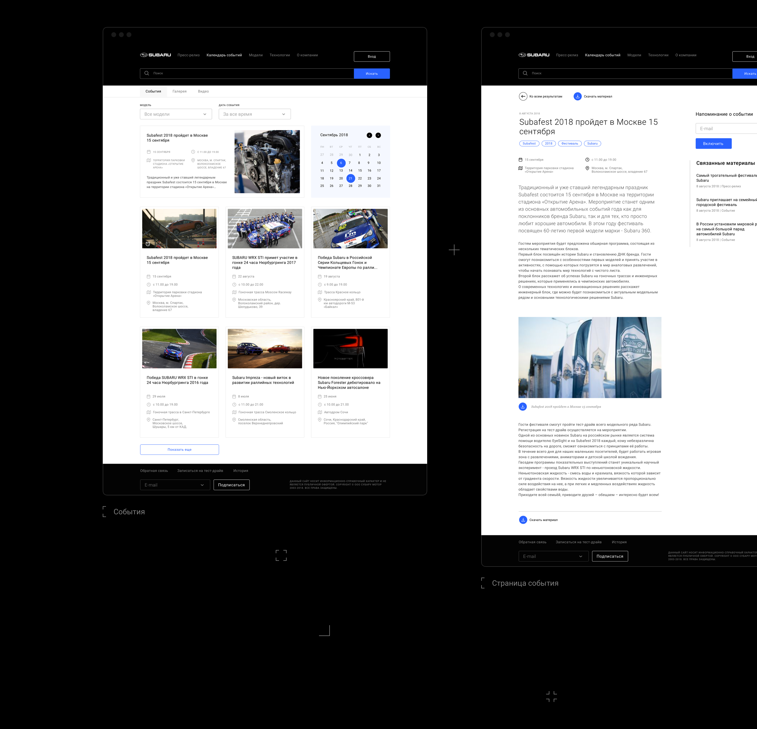Click search magnifier icon in right window
757x729 pixels.
[x=525, y=73]
